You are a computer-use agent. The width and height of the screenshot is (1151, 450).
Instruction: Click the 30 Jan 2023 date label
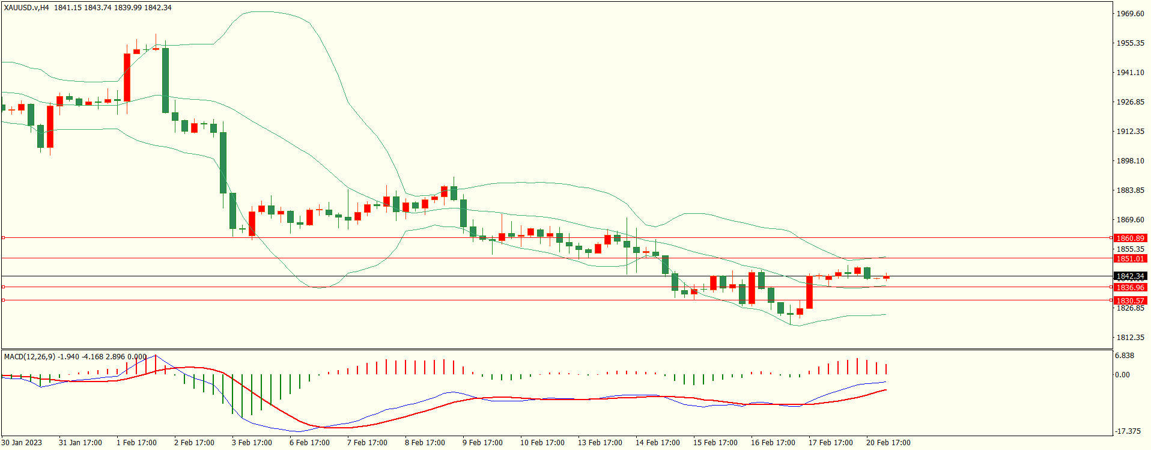[x=22, y=443]
